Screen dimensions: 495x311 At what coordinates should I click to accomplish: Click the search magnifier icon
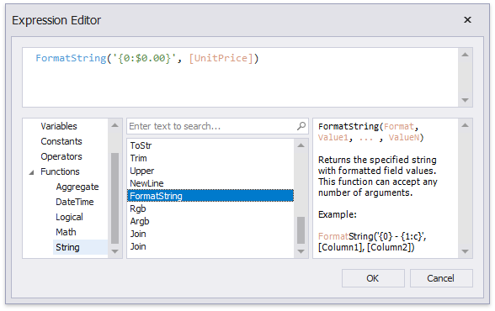(x=301, y=126)
